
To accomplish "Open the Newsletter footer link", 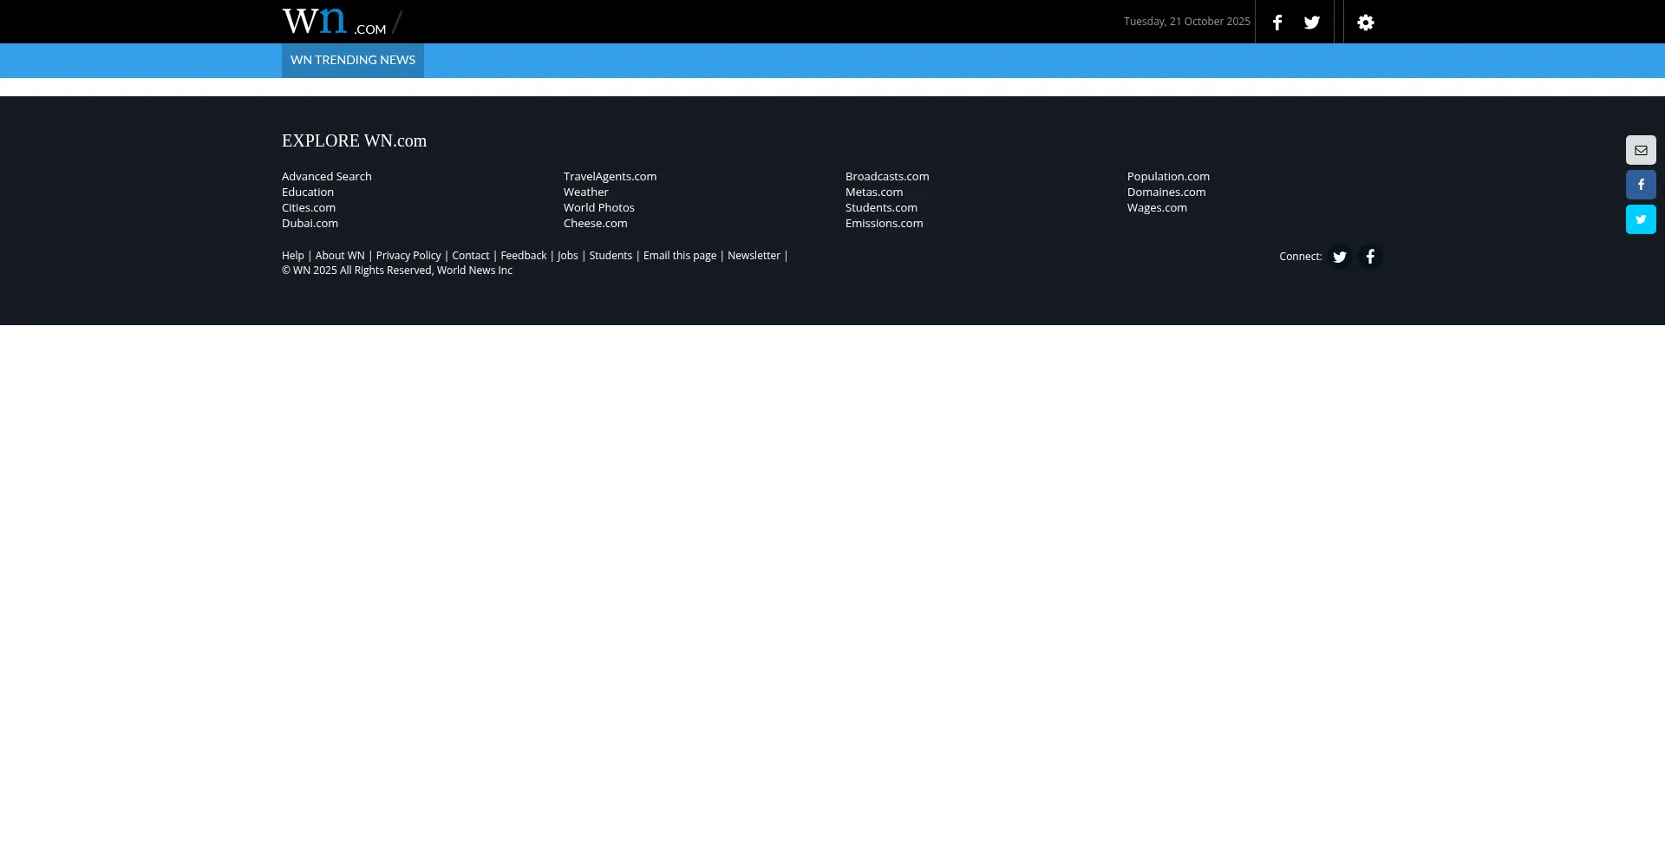I will coord(753,256).
